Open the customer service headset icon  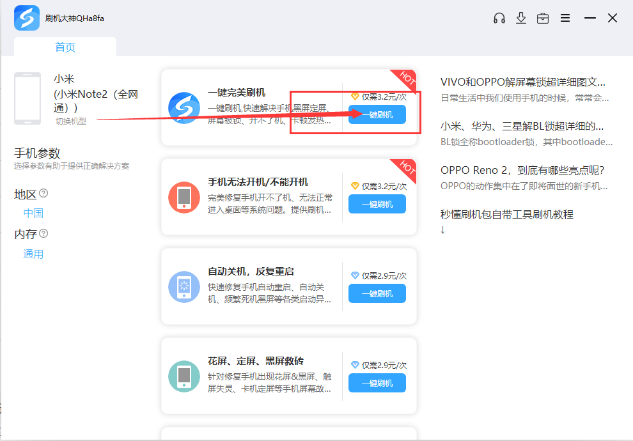[499, 18]
